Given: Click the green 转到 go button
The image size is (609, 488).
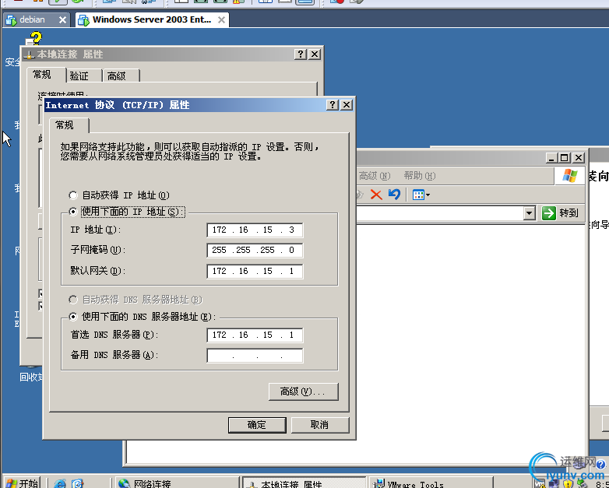Looking at the screenshot, I should (560, 213).
